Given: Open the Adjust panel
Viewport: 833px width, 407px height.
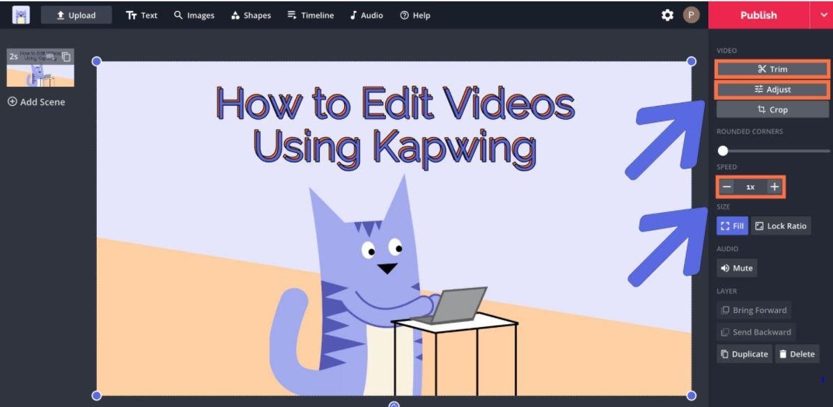Looking at the screenshot, I should click(x=772, y=90).
